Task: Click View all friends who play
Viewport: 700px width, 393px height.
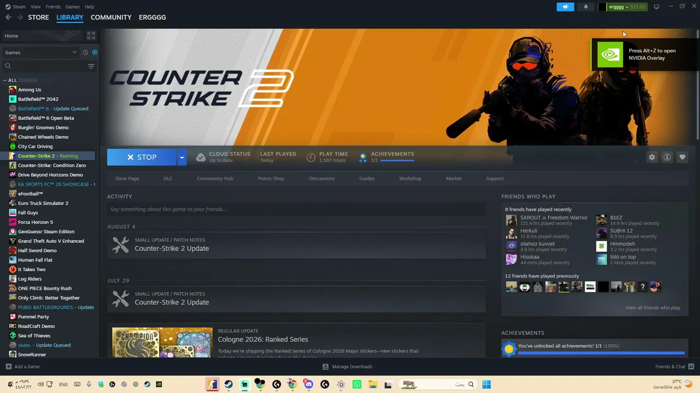Action: (x=653, y=308)
